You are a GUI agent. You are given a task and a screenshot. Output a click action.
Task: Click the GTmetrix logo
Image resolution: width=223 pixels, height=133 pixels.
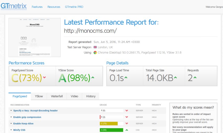pos(14,6)
